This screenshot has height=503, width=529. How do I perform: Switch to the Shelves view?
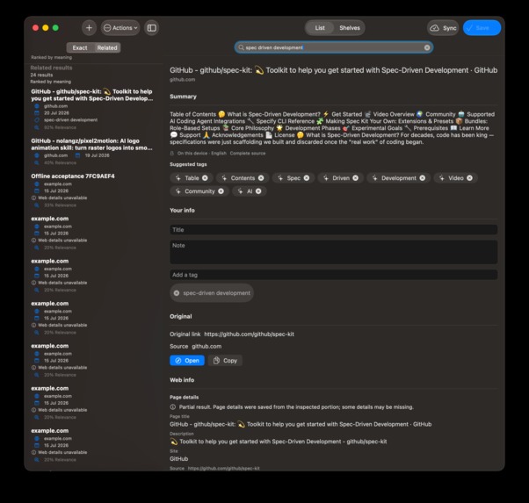click(x=350, y=28)
